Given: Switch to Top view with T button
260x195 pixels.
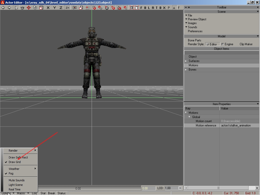Looking at the screenshot, I should tap(156, 8).
